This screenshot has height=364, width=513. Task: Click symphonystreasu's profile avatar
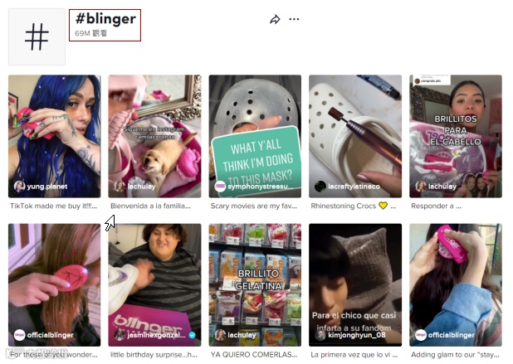pyautogui.click(x=220, y=187)
